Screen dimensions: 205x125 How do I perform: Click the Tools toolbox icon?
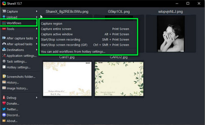tap(4, 29)
